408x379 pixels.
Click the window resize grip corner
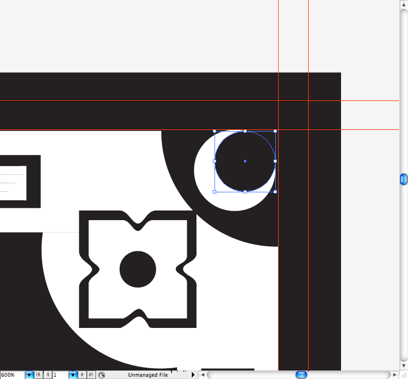point(403,375)
